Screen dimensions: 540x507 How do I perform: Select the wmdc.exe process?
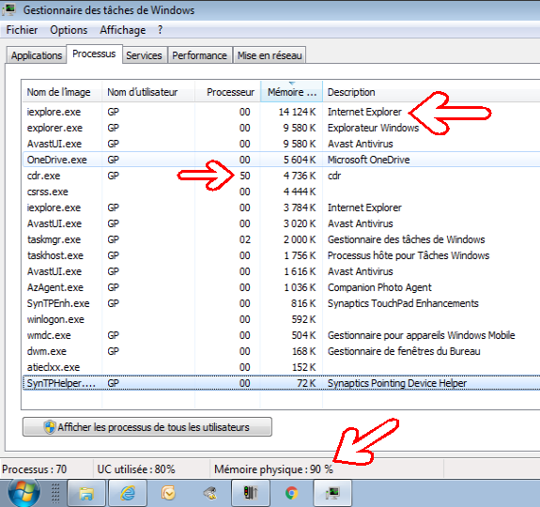(x=282, y=335)
